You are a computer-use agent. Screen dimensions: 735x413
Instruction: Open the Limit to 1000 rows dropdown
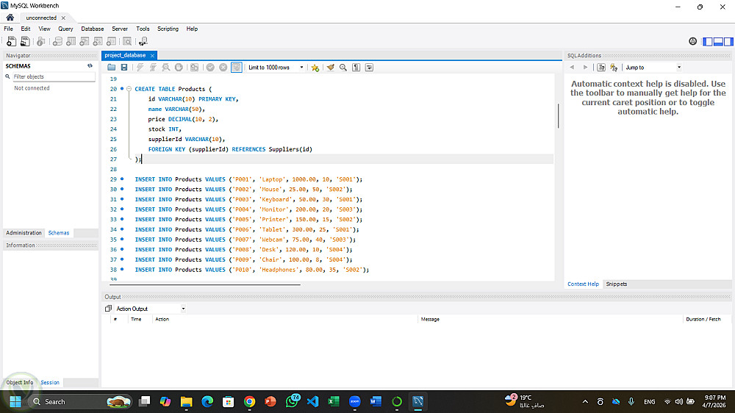(301, 68)
